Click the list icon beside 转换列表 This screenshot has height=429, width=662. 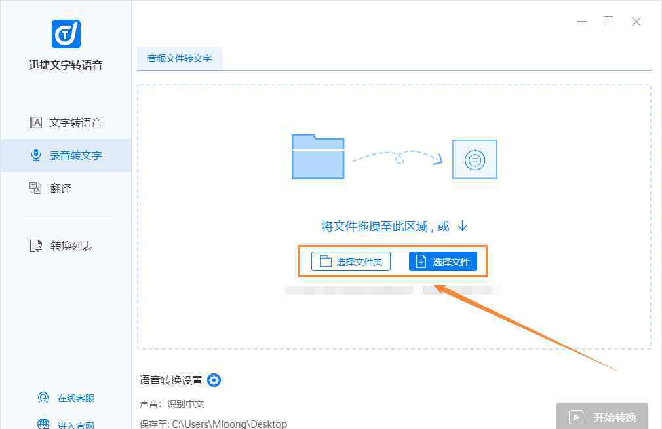tap(36, 246)
